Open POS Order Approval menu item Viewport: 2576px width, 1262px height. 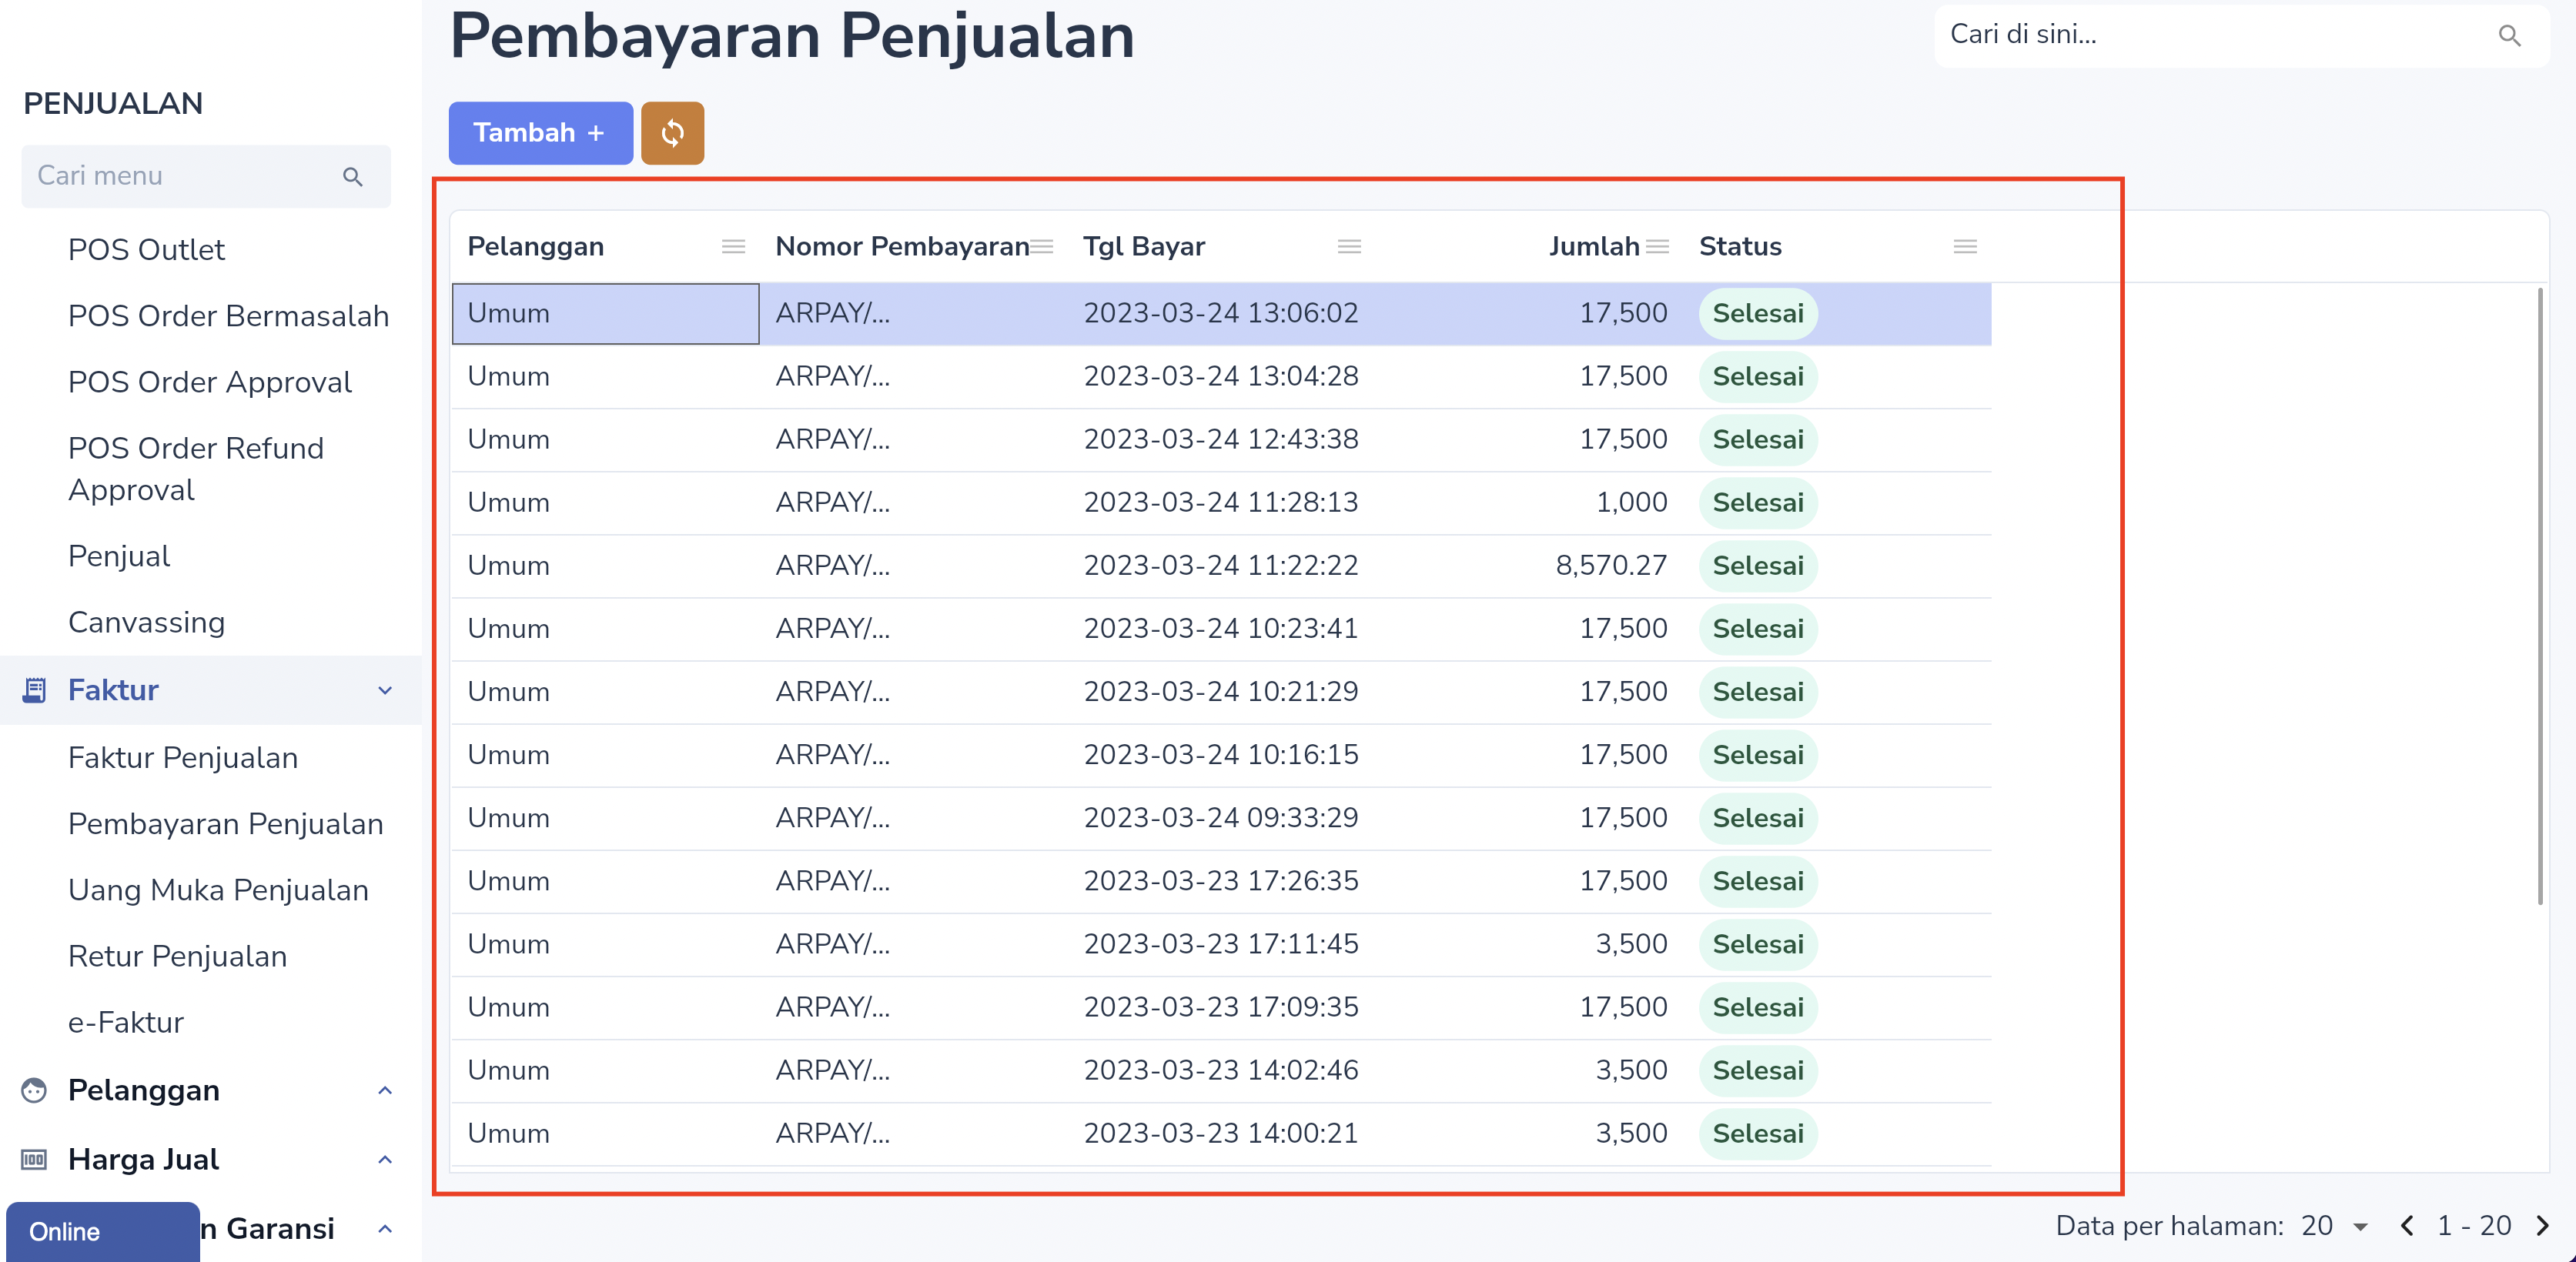(210, 382)
